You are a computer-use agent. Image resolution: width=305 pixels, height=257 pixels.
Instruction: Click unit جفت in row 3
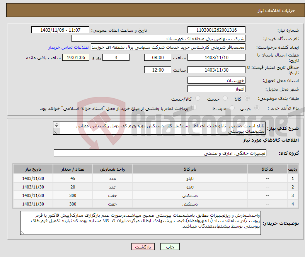pos(112,196)
